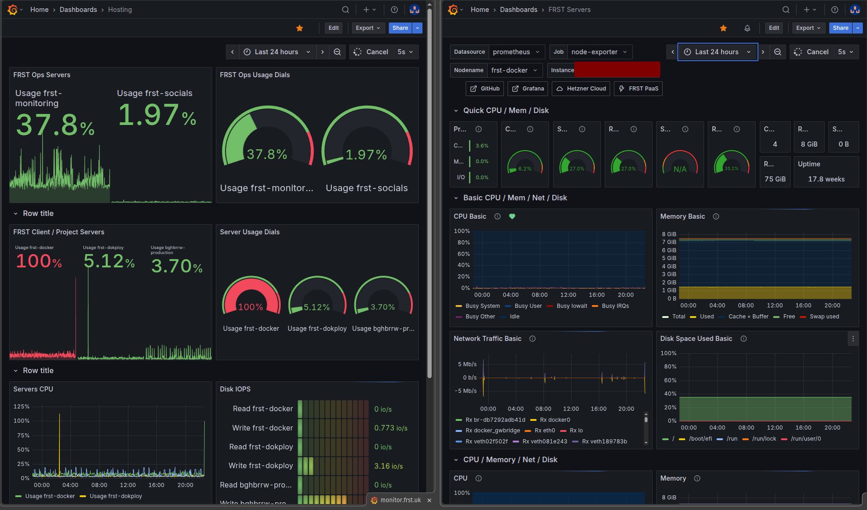Go to Dashboards breadcrumb in Hosting window
This screenshot has height=510, width=867.
pos(78,10)
